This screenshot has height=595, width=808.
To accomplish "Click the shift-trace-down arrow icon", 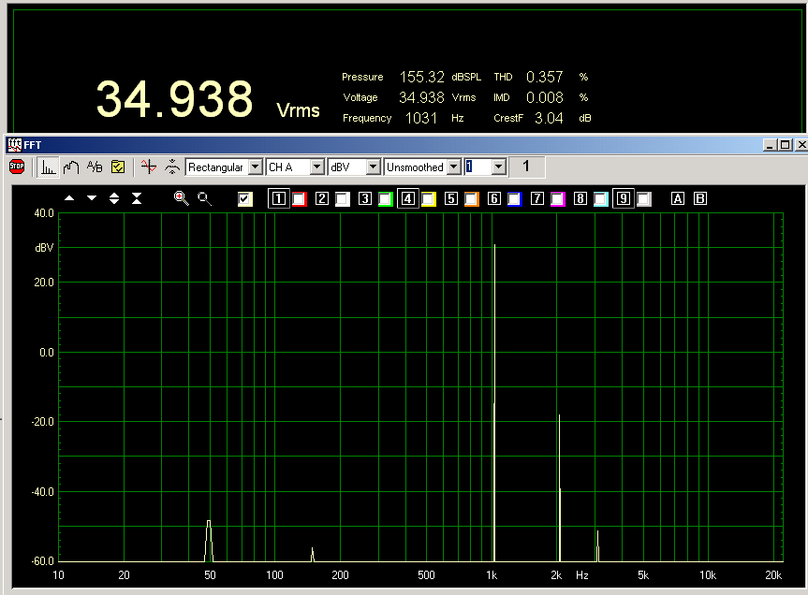I will [x=92, y=198].
